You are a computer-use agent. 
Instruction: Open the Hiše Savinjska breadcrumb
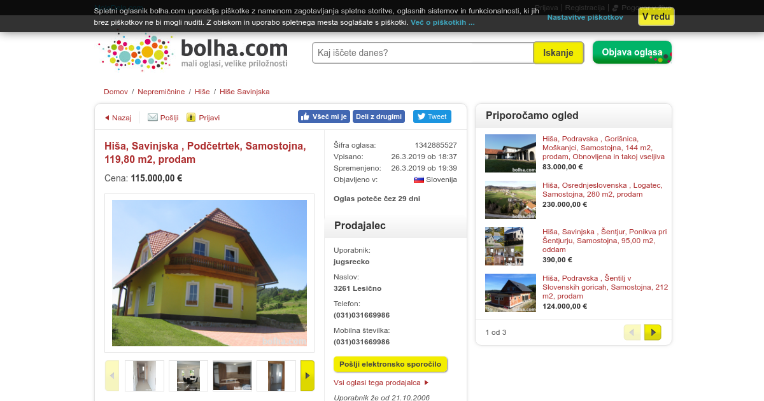pos(244,92)
